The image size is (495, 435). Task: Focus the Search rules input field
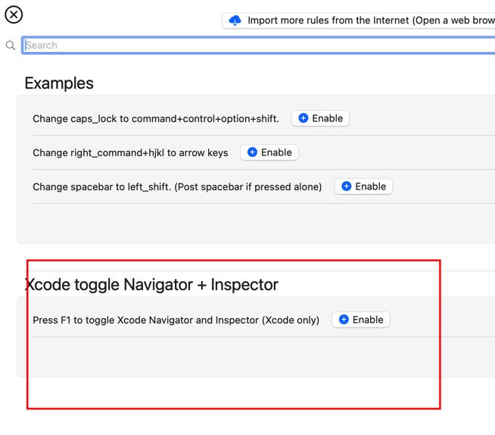(257, 45)
